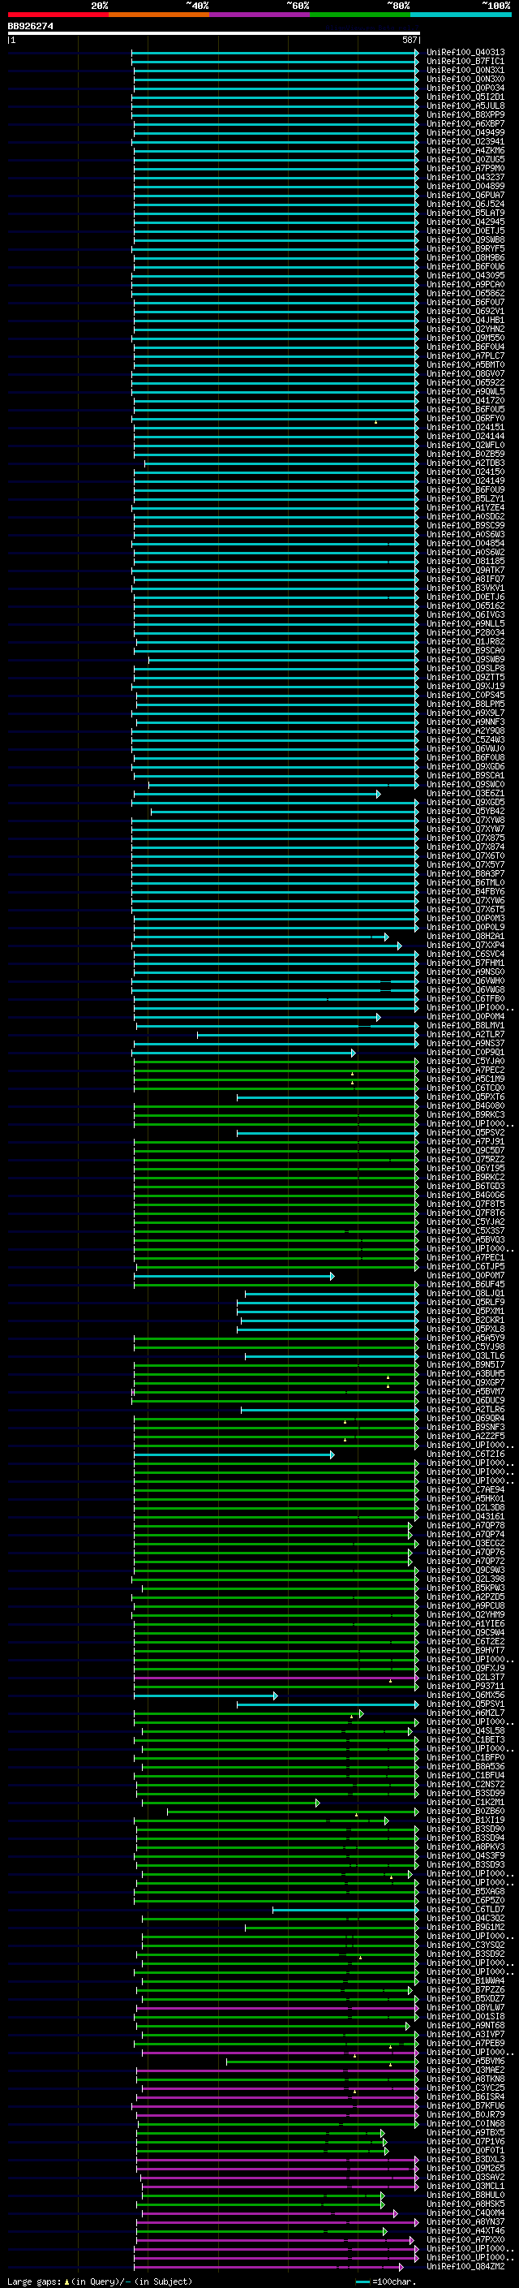Select hit label UniRef100_D0ETJ5
519x2288 pixels.
(465, 231)
